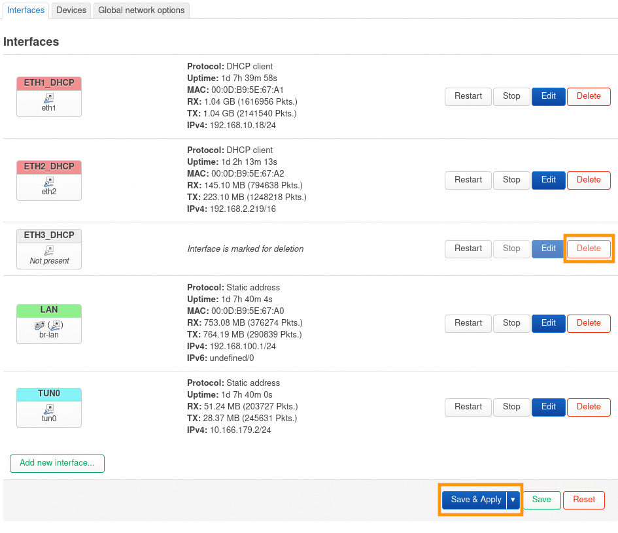Edit the LAN interface
This screenshot has height=533, width=618.
[548, 323]
